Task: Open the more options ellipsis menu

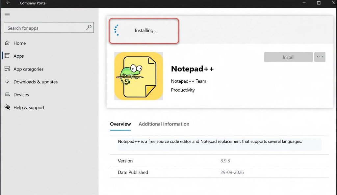Action: pos(320,57)
